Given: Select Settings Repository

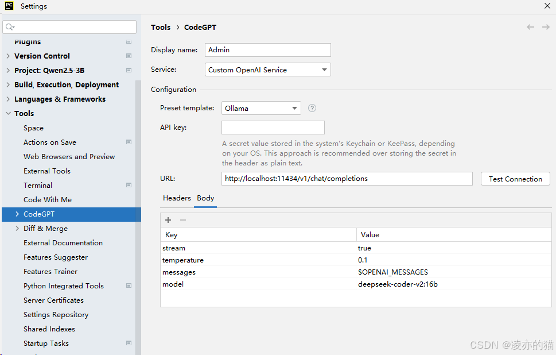Looking at the screenshot, I should pyautogui.click(x=56, y=315).
